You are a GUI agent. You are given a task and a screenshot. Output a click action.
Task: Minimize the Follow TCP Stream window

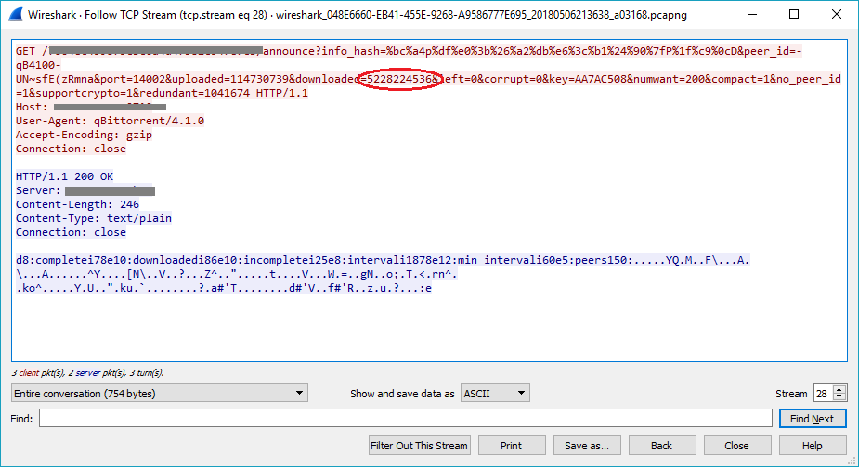click(x=752, y=14)
